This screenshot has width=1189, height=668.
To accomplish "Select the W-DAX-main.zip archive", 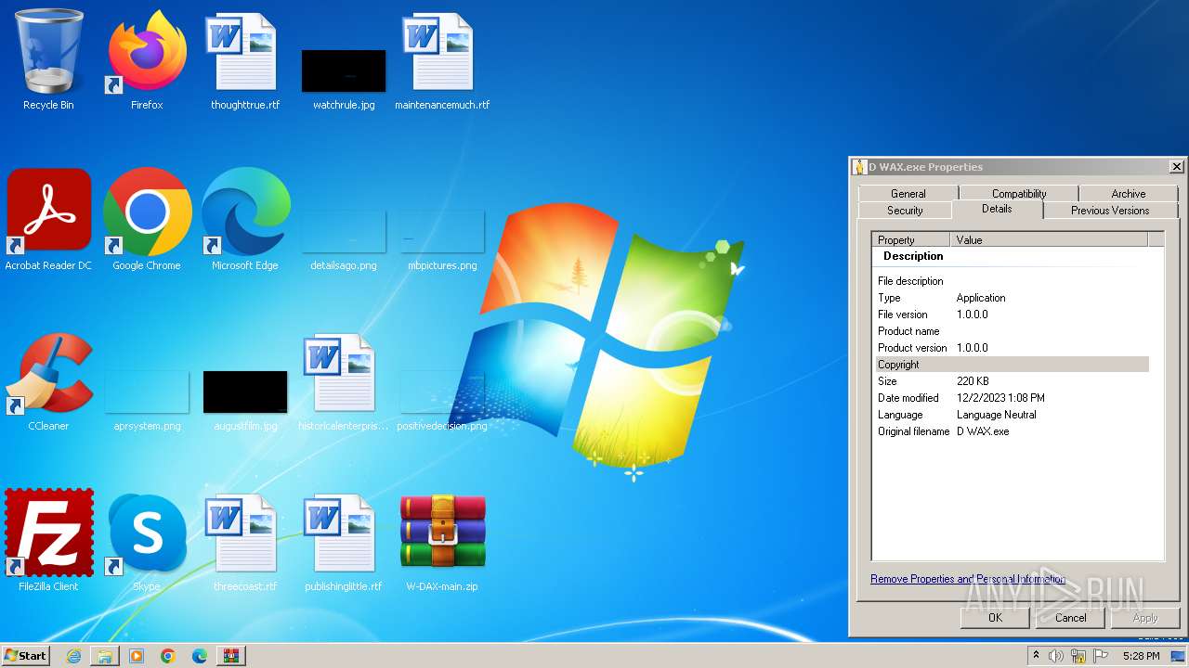I will pos(442,542).
